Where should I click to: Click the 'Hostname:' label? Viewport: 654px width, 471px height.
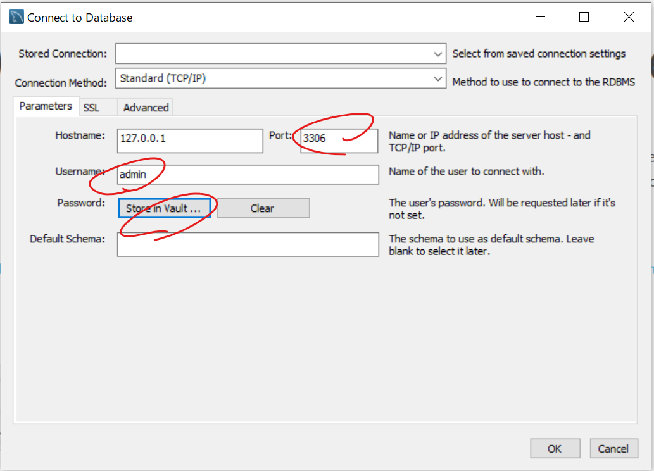80,135
